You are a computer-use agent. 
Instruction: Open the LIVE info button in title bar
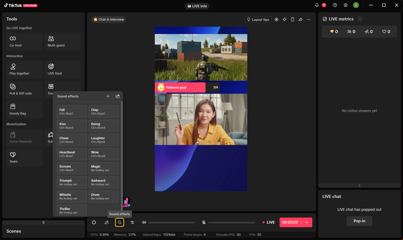click(197, 6)
